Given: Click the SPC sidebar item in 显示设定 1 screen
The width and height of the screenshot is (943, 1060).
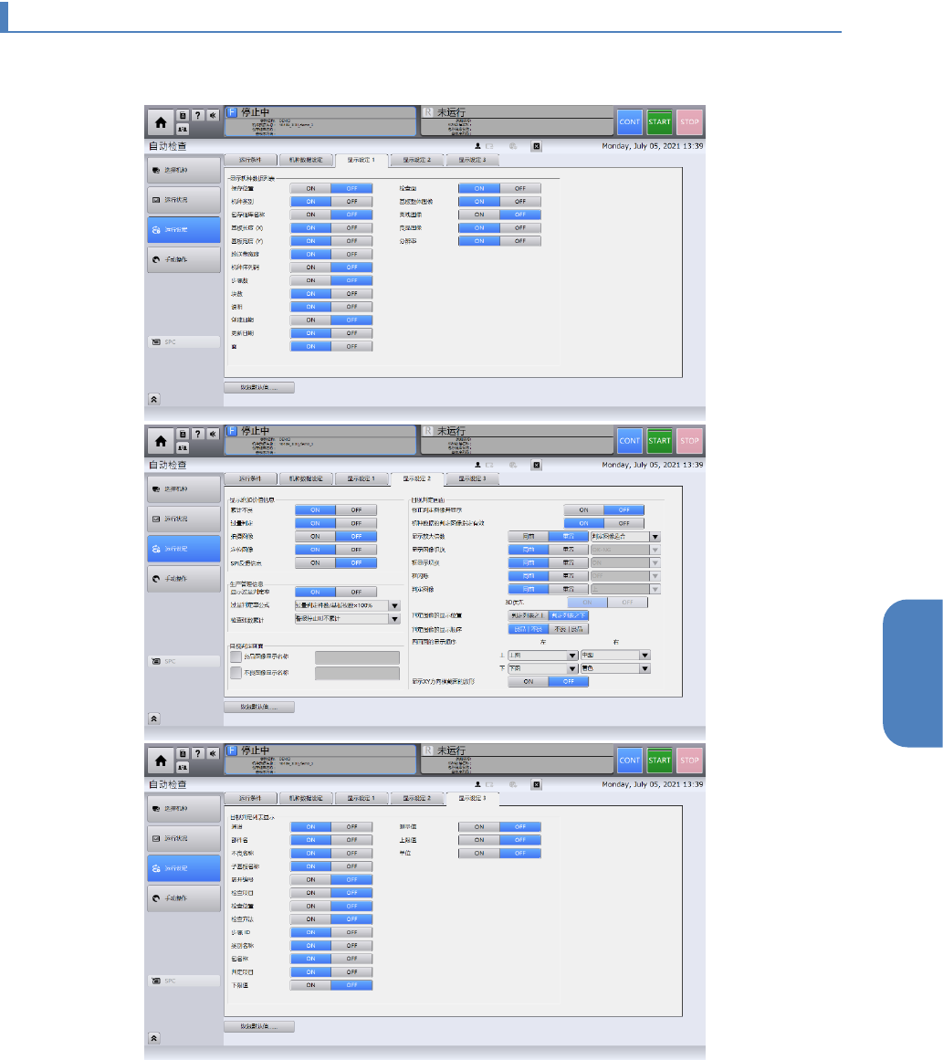Looking at the screenshot, I should coord(183,342).
